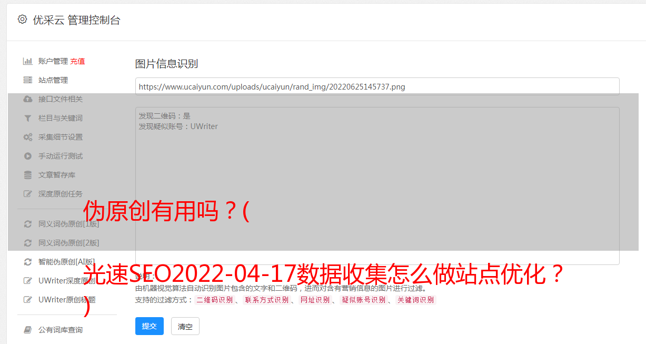Click 手动运行测试 play icon
This screenshot has height=344, width=646.
[27, 156]
